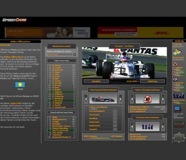Image resolution: width=186 pixels, height=160 pixels.
Task: Select the Fahrerwertung heading
Action: pos(61,61)
